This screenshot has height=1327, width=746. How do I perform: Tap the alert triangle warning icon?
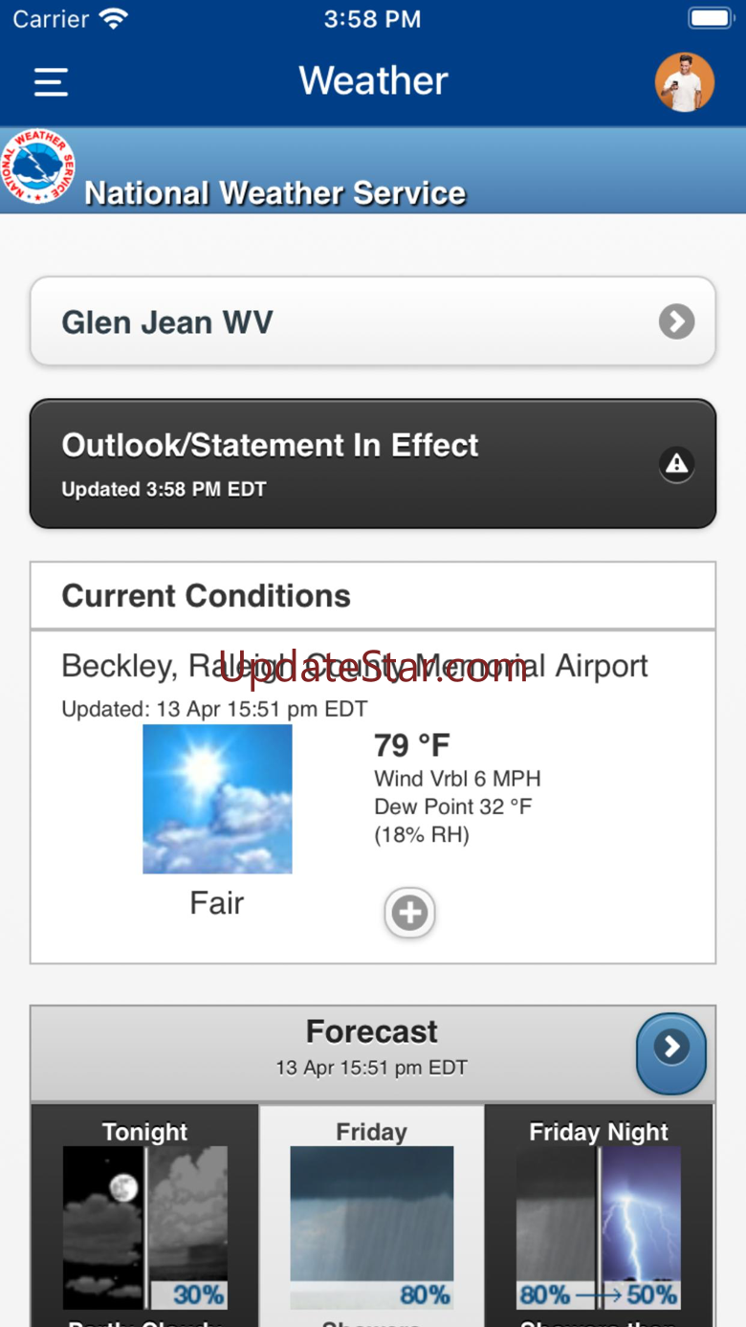coord(676,464)
